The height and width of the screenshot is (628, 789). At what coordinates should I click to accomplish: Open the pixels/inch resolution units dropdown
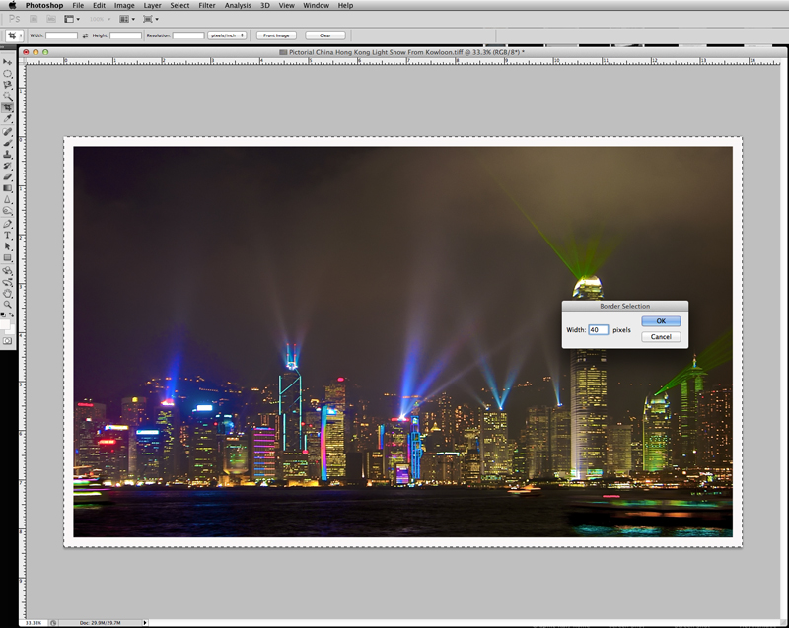[228, 35]
